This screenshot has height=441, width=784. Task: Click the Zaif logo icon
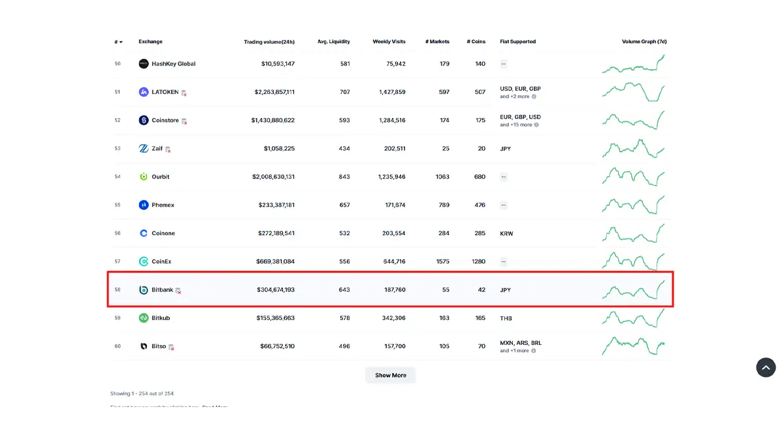(x=144, y=148)
